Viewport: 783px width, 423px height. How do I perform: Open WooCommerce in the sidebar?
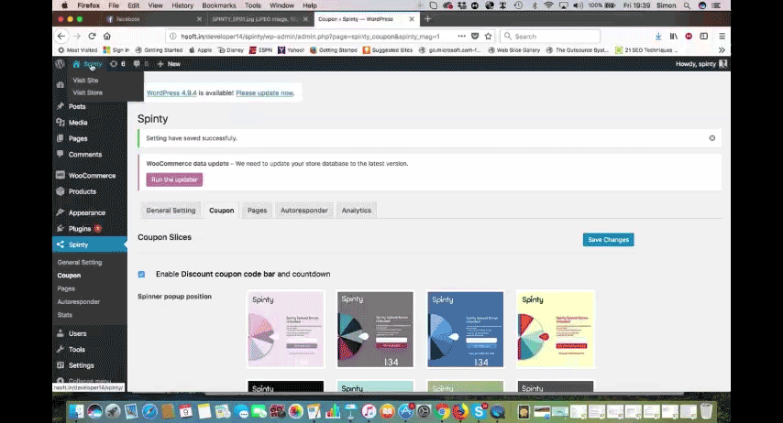[x=90, y=176]
